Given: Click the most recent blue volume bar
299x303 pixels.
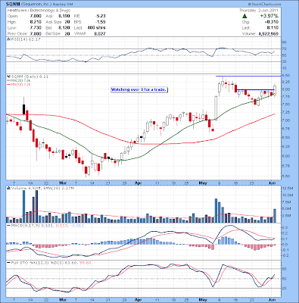Looking at the screenshot, I should click(x=275, y=215).
